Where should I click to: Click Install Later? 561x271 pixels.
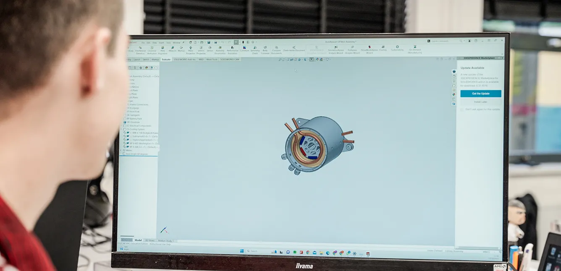481,102
